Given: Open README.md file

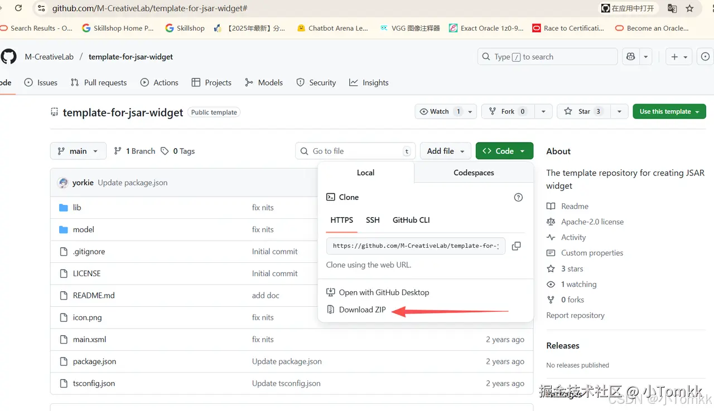Looking at the screenshot, I should click(94, 296).
